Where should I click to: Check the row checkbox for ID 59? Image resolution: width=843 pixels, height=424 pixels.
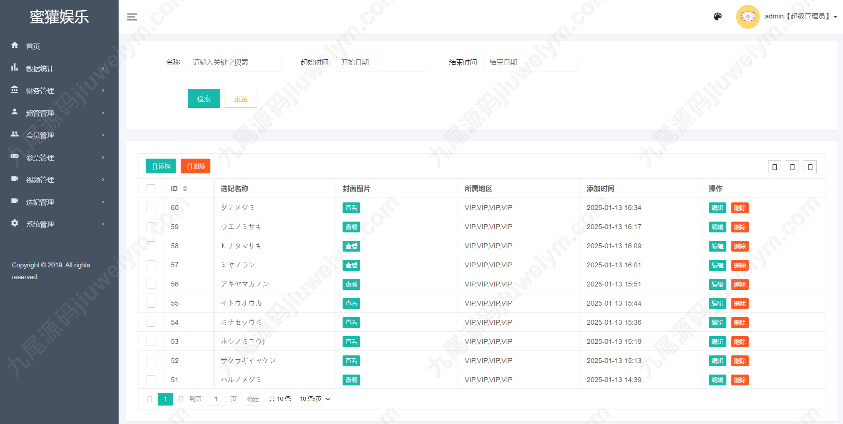151,227
